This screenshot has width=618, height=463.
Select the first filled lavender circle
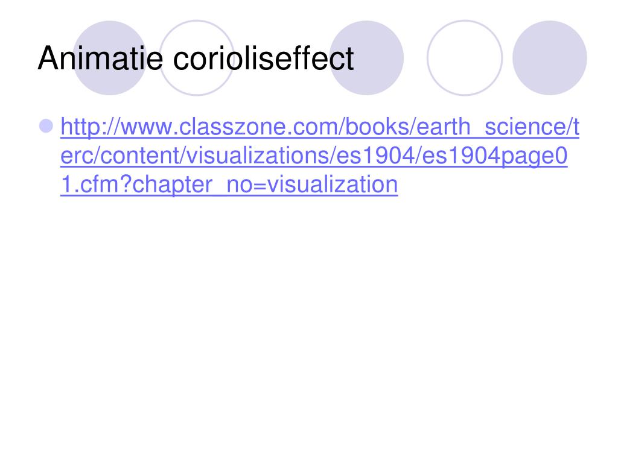(110, 58)
